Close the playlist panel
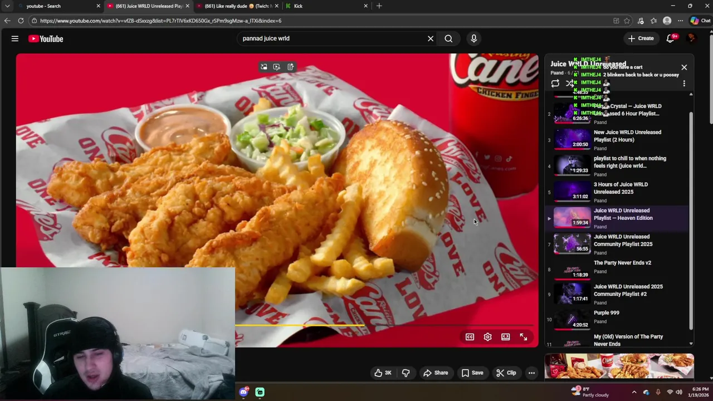Screen dimensions: 713x401 click(684, 67)
